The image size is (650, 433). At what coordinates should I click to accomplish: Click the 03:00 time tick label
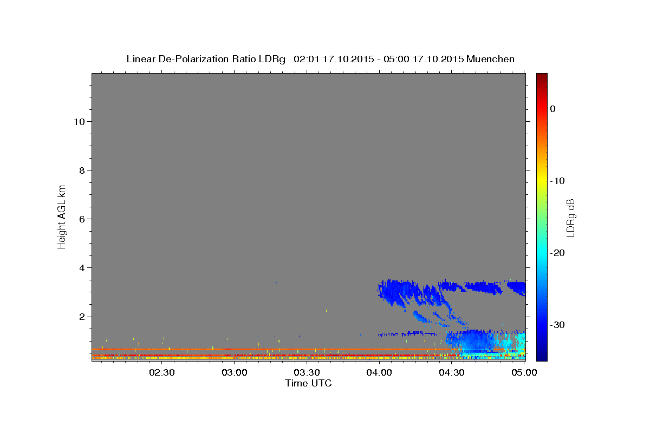pos(235,372)
